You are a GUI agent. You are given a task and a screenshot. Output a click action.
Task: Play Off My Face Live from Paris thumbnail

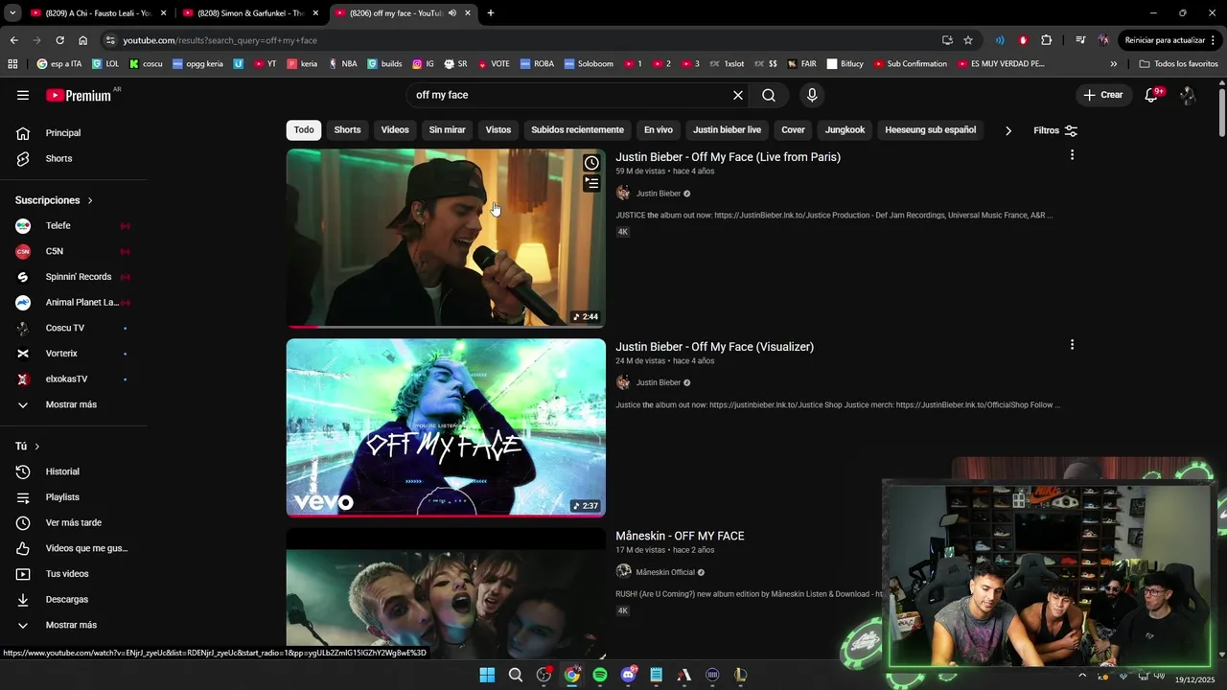pyautogui.click(x=446, y=238)
